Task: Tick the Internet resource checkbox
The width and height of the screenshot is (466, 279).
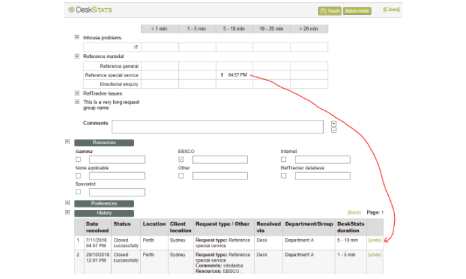Action: [x=284, y=159]
